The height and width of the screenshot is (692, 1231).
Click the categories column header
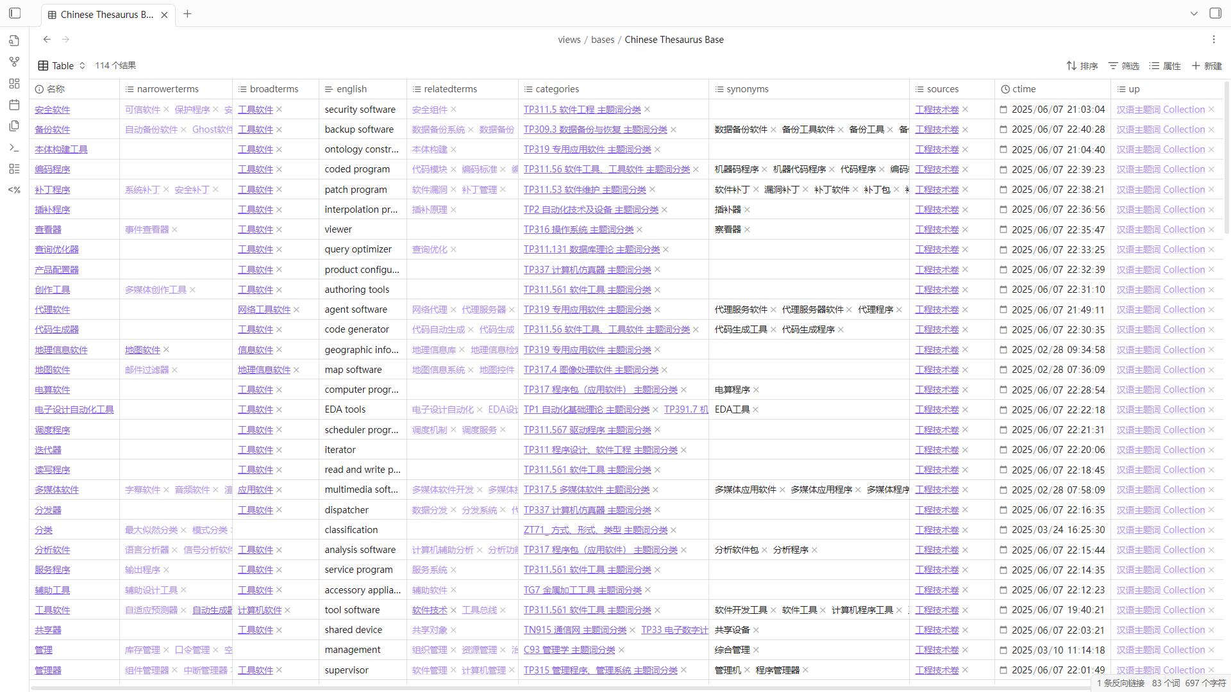(614, 89)
